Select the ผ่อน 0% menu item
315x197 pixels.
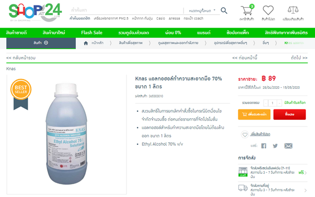click(x=173, y=33)
